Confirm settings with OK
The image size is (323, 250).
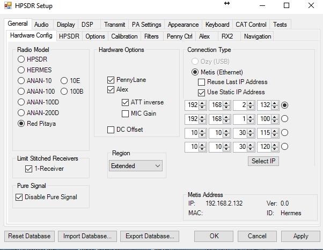[214, 236]
